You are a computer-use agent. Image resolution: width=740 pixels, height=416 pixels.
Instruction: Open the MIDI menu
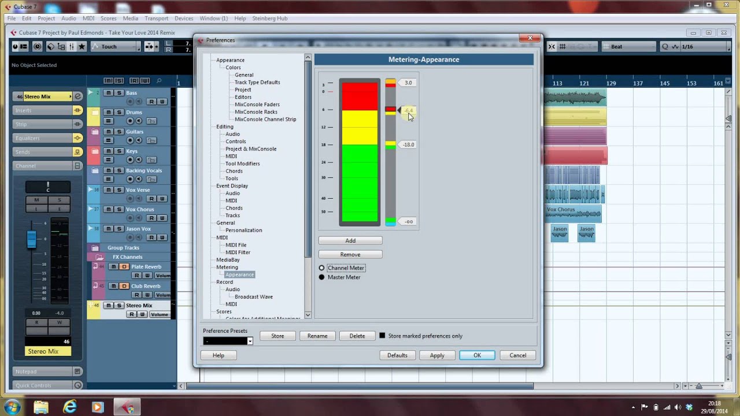(88, 18)
